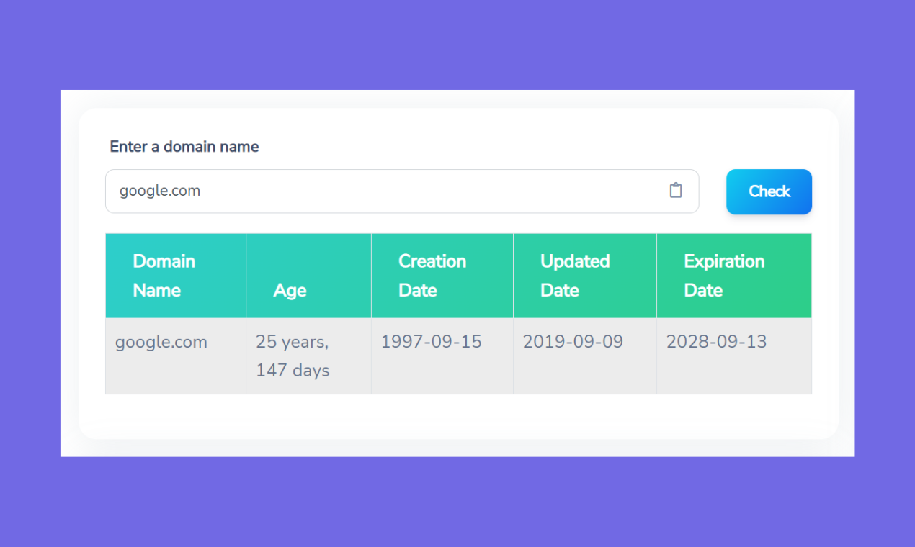The image size is (915, 547).
Task: Click the Age column header
Action: tap(290, 290)
